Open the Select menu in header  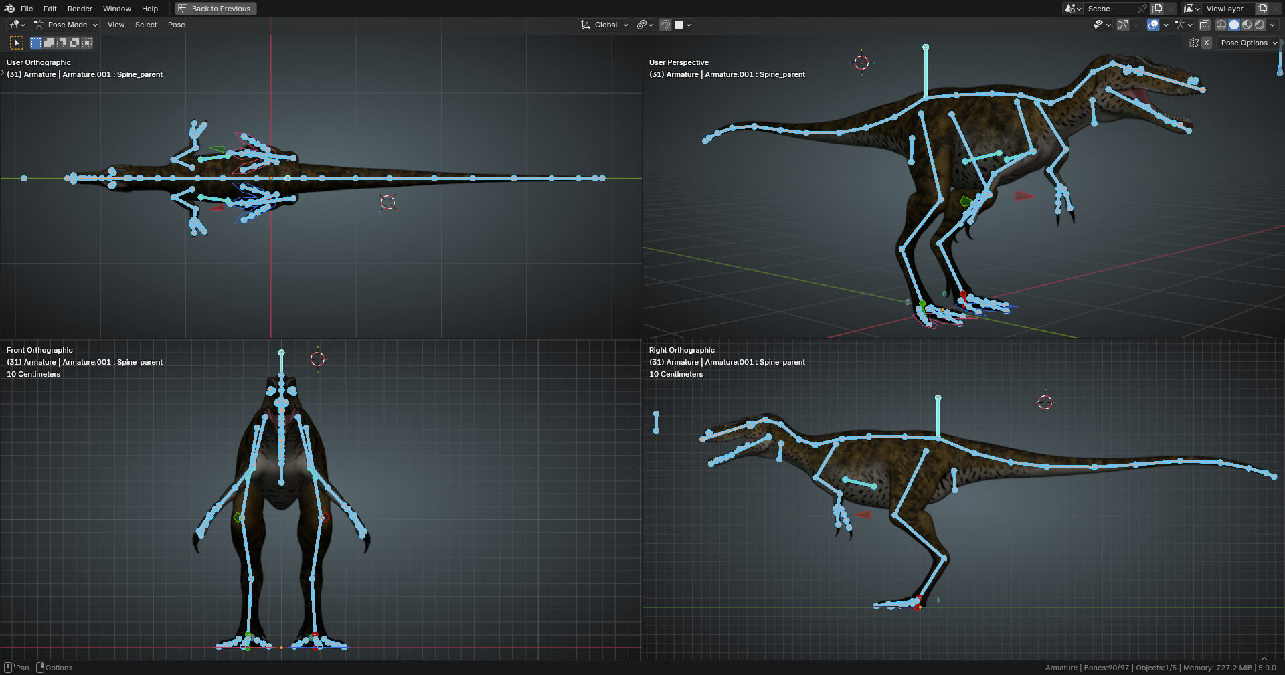(146, 25)
